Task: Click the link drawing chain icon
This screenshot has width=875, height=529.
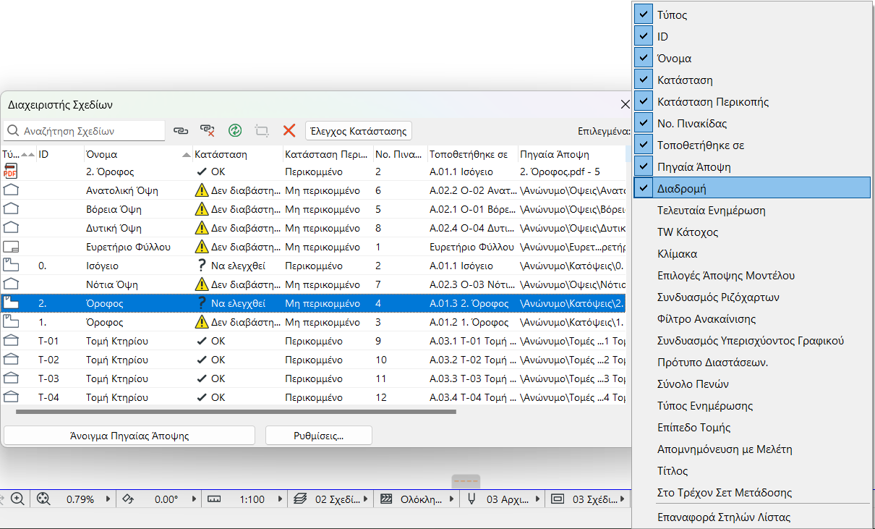Action: pyautogui.click(x=181, y=131)
